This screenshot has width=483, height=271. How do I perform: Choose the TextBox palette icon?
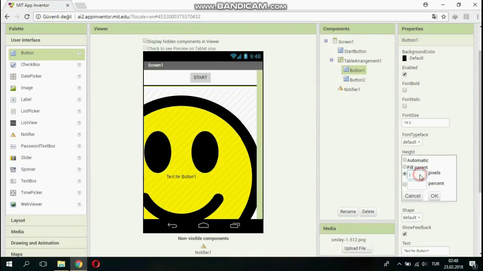(13, 181)
